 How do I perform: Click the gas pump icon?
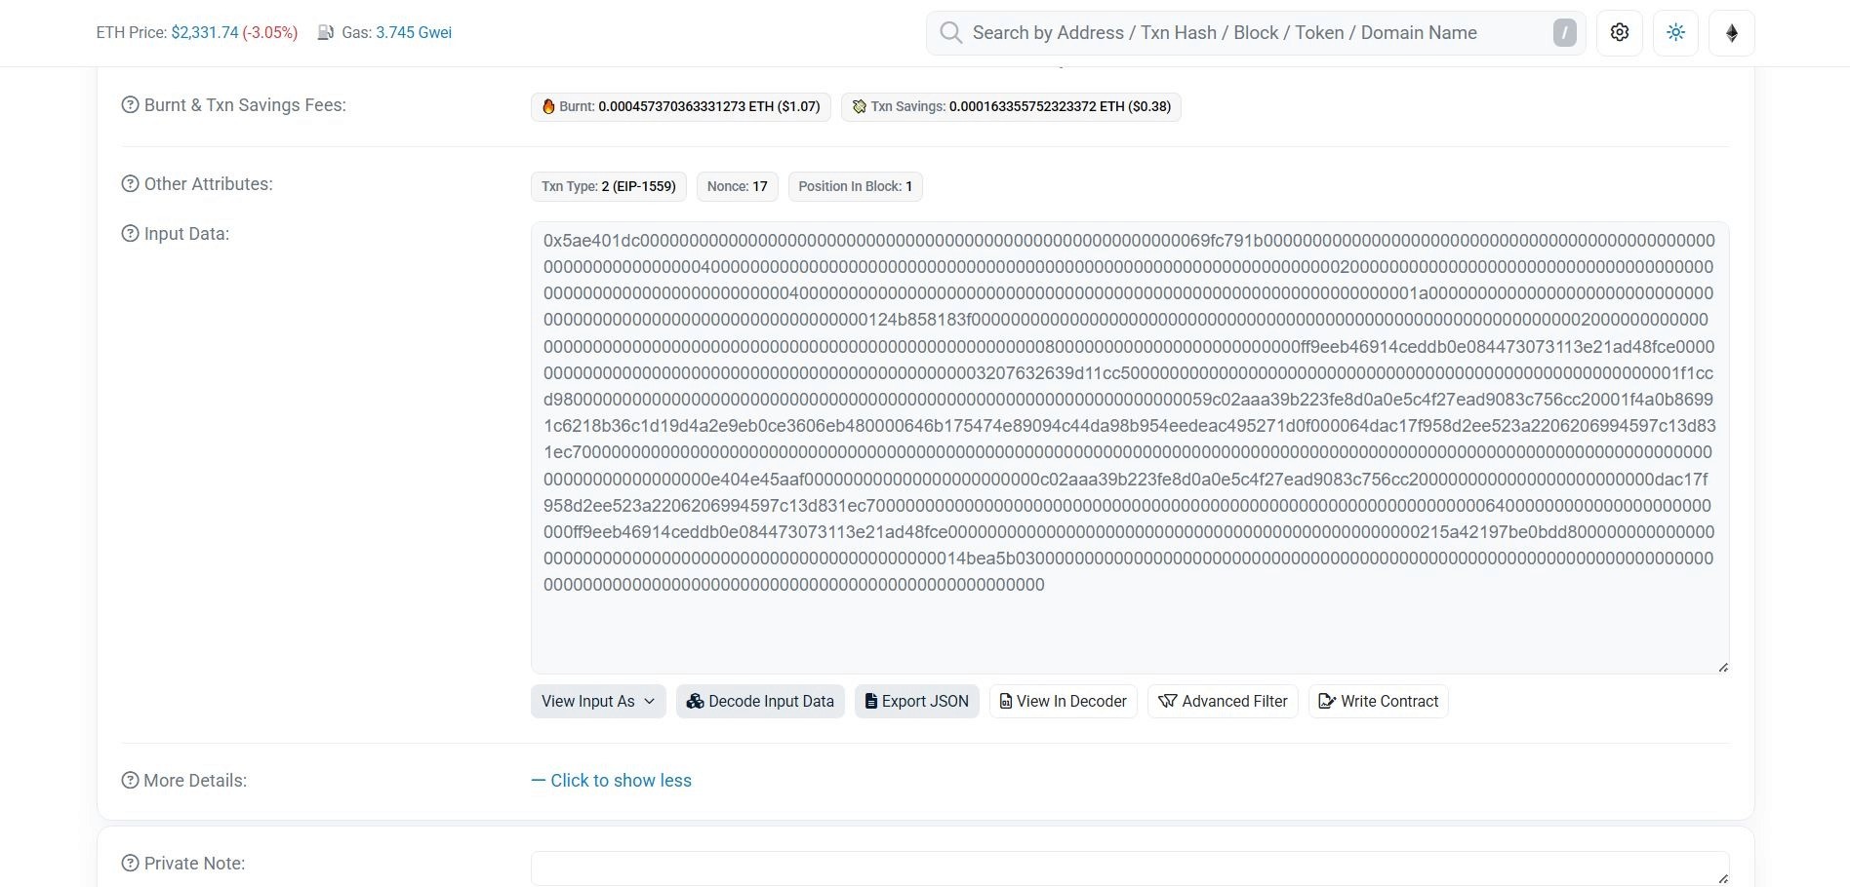326,32
